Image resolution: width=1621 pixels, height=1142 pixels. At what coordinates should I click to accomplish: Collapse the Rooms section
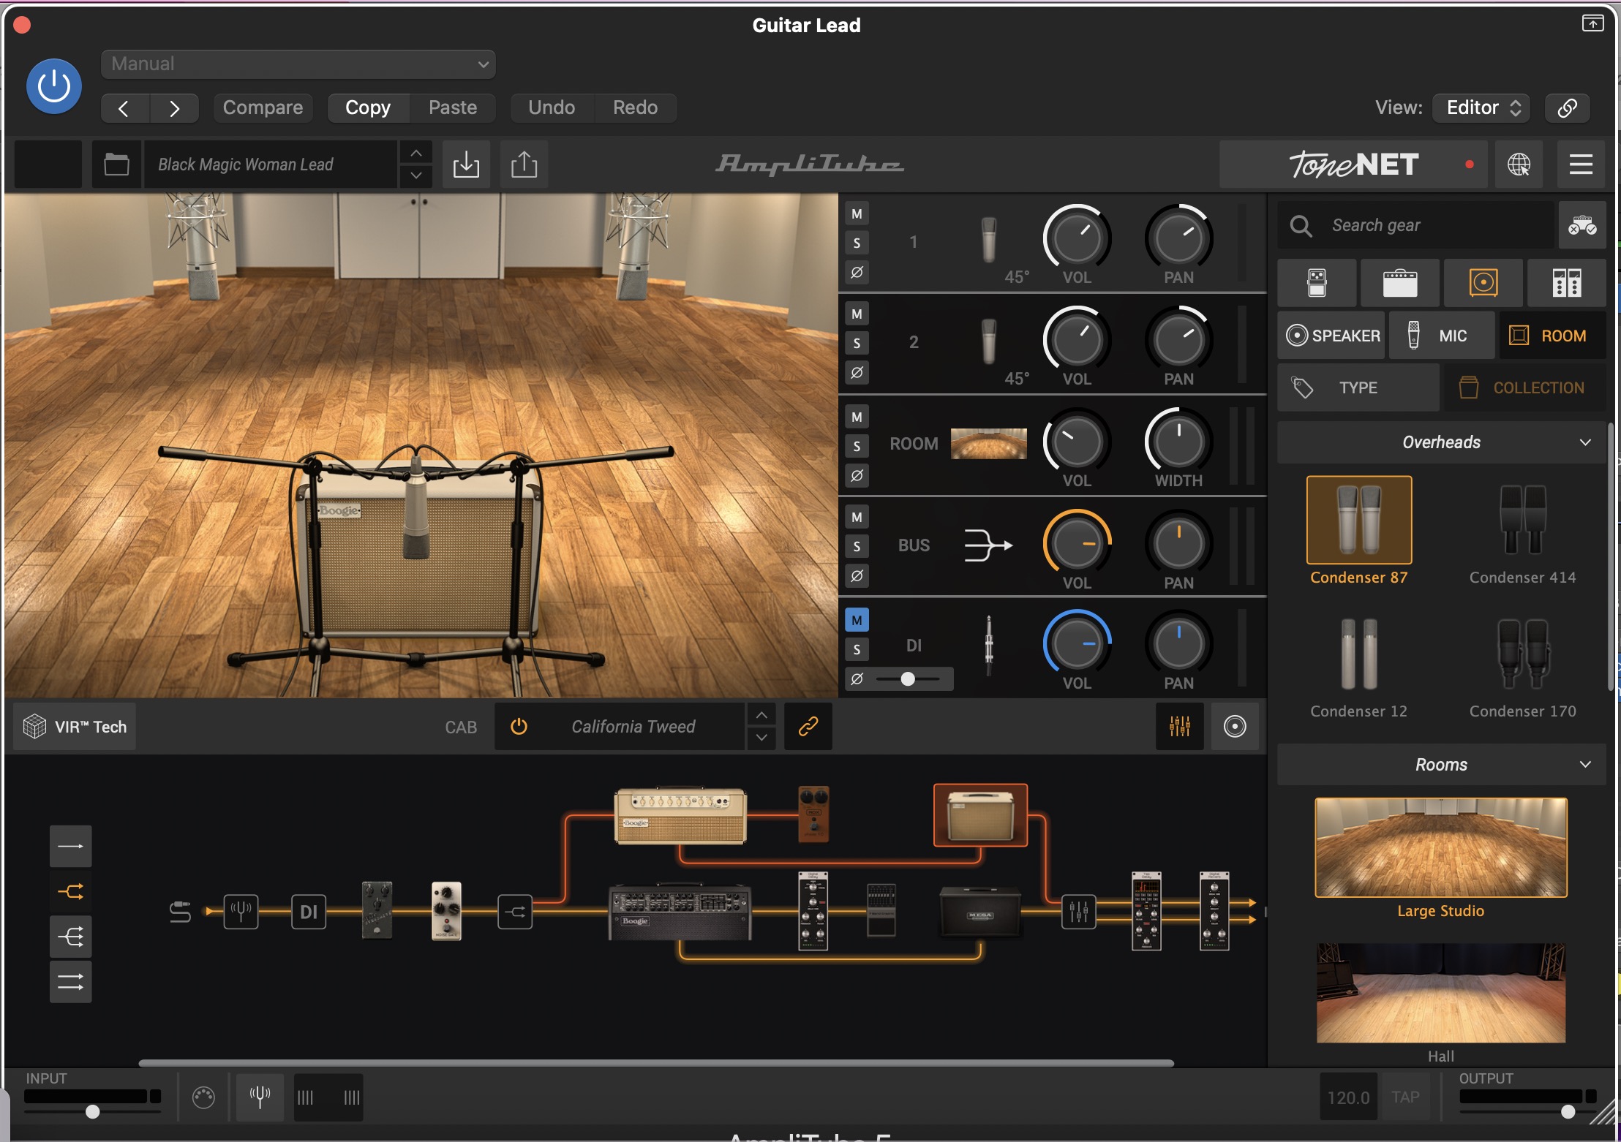[x=1441, y=765]
